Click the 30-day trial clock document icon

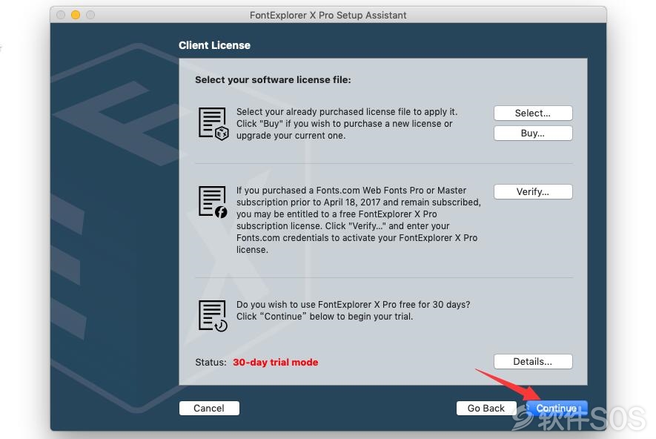213,316
